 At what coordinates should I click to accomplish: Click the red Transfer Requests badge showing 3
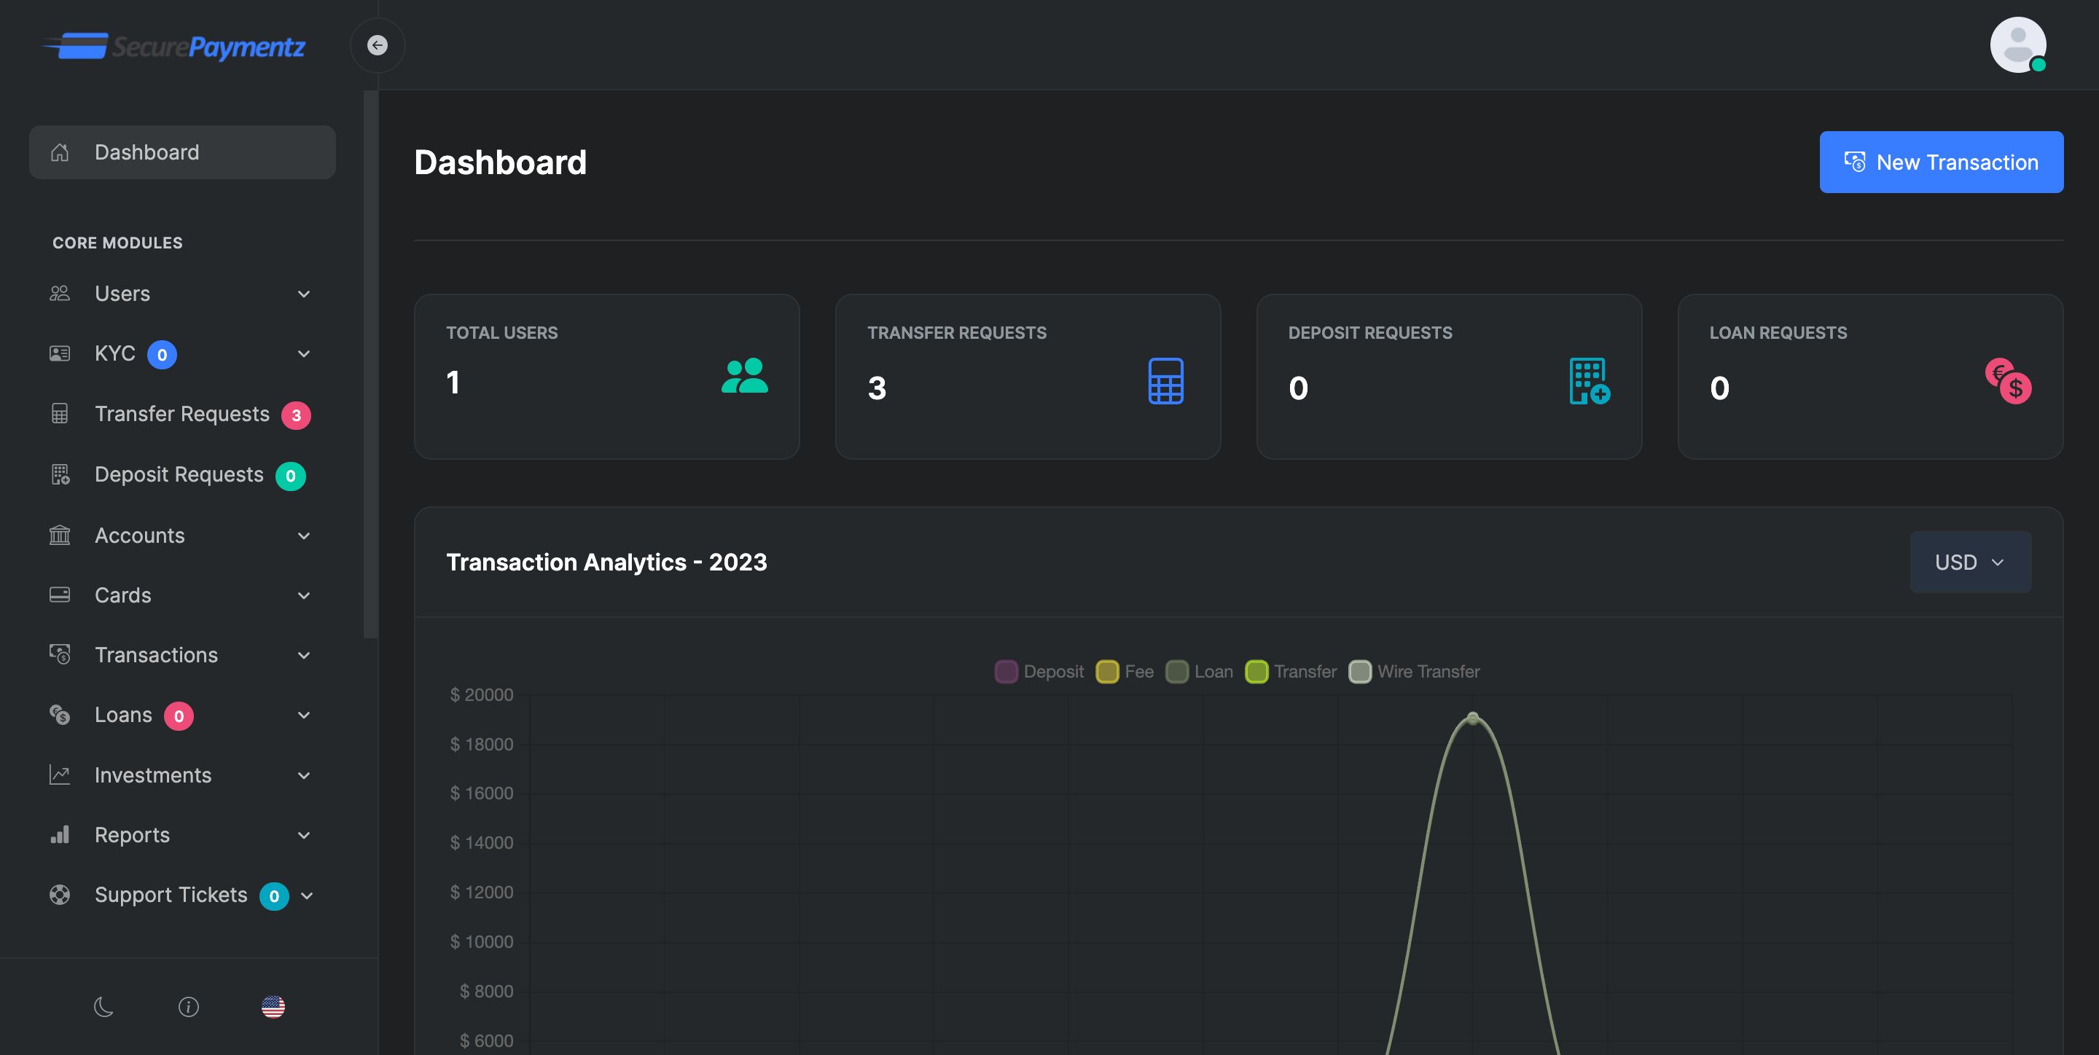(x=296, y=415)
